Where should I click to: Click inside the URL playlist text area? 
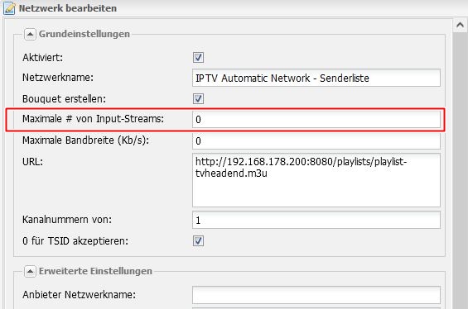(316, 180)
